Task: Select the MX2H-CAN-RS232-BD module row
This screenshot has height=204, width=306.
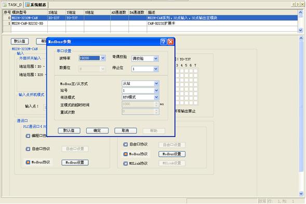Action: [x=150, y=23]
